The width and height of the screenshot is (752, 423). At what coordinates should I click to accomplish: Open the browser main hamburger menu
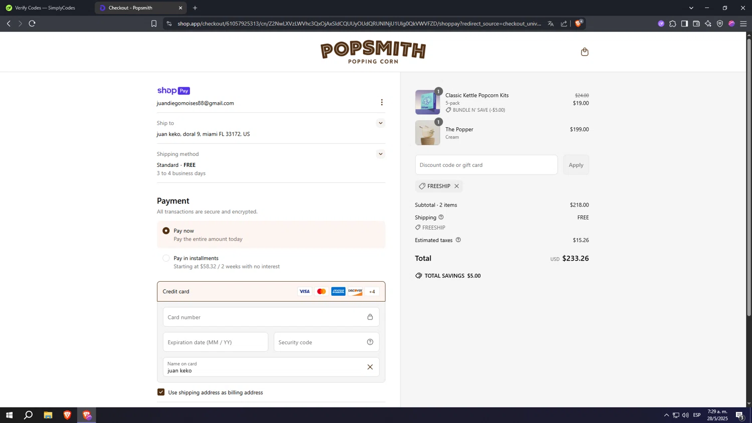pyautogui.click(x=743, y=24)
